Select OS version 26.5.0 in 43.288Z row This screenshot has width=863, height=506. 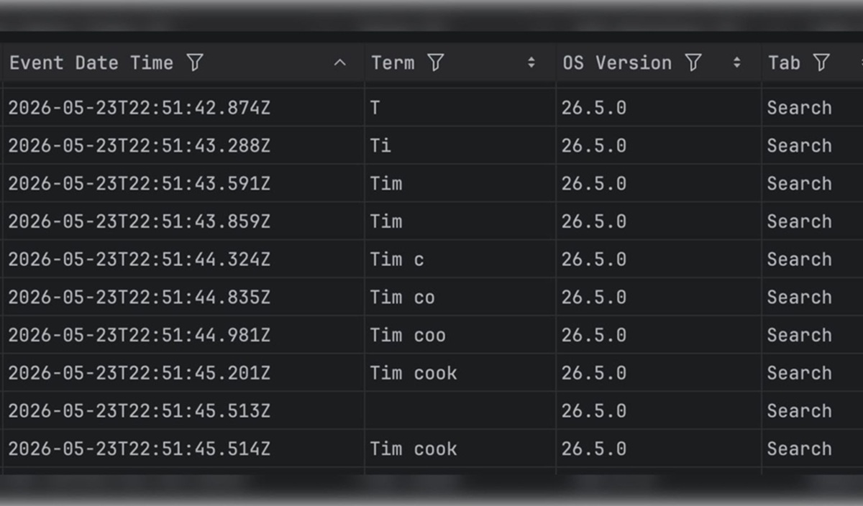pos(594,146)
